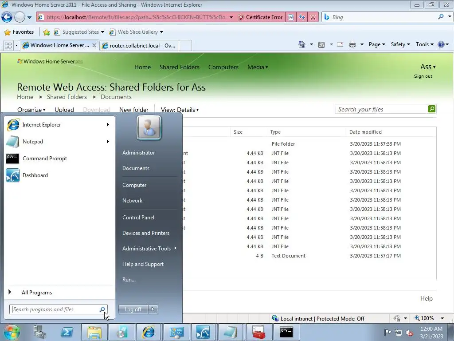Click Add to Favorites Bar icon
The image size is (454, 341).
point(46,32)
